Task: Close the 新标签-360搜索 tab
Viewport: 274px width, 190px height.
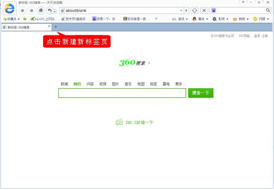Action: tap(49, 26)
